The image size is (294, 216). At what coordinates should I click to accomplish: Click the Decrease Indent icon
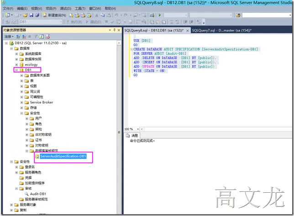pyautogui.click(x=185, y=22)
